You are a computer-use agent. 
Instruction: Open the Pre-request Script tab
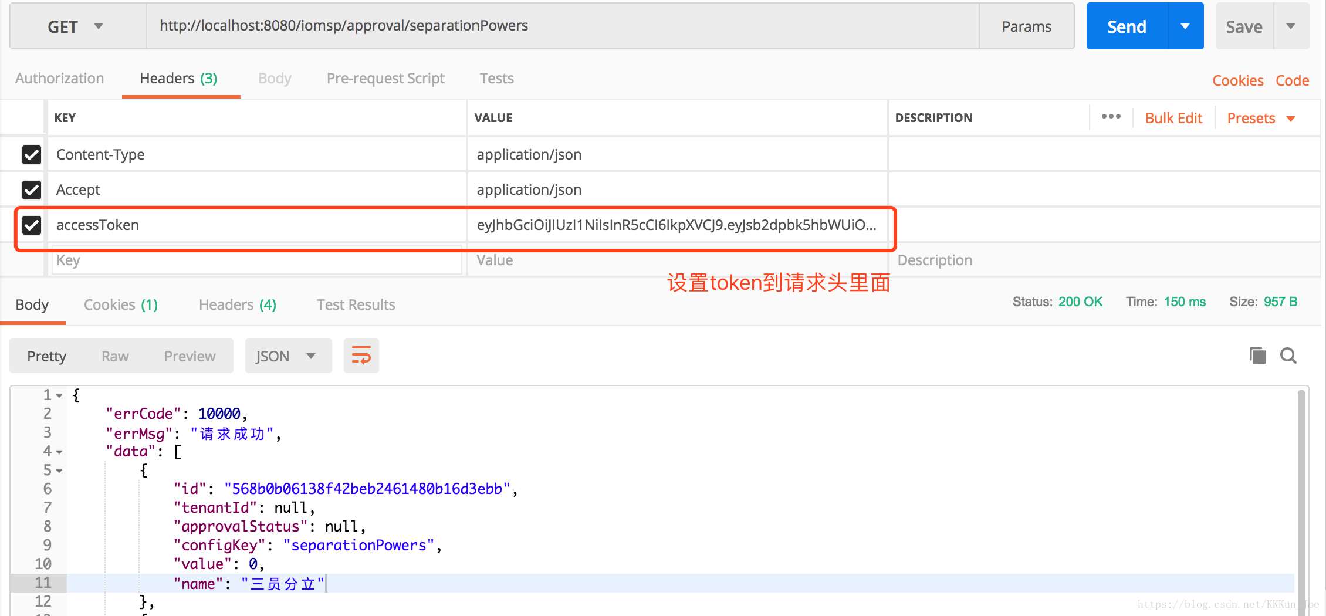point(385,78)
